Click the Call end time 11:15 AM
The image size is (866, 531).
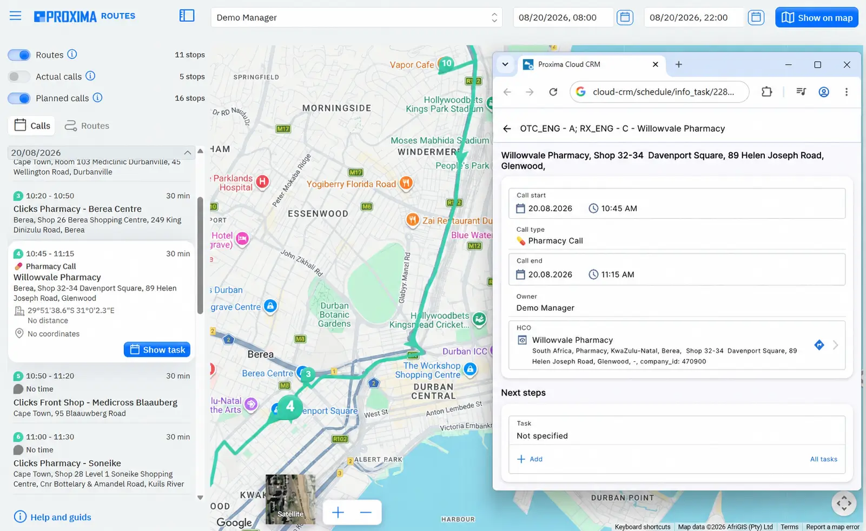(x=617, y=274)
